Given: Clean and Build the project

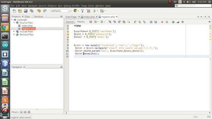Looking at the screenshot, I should pos(88,11).
